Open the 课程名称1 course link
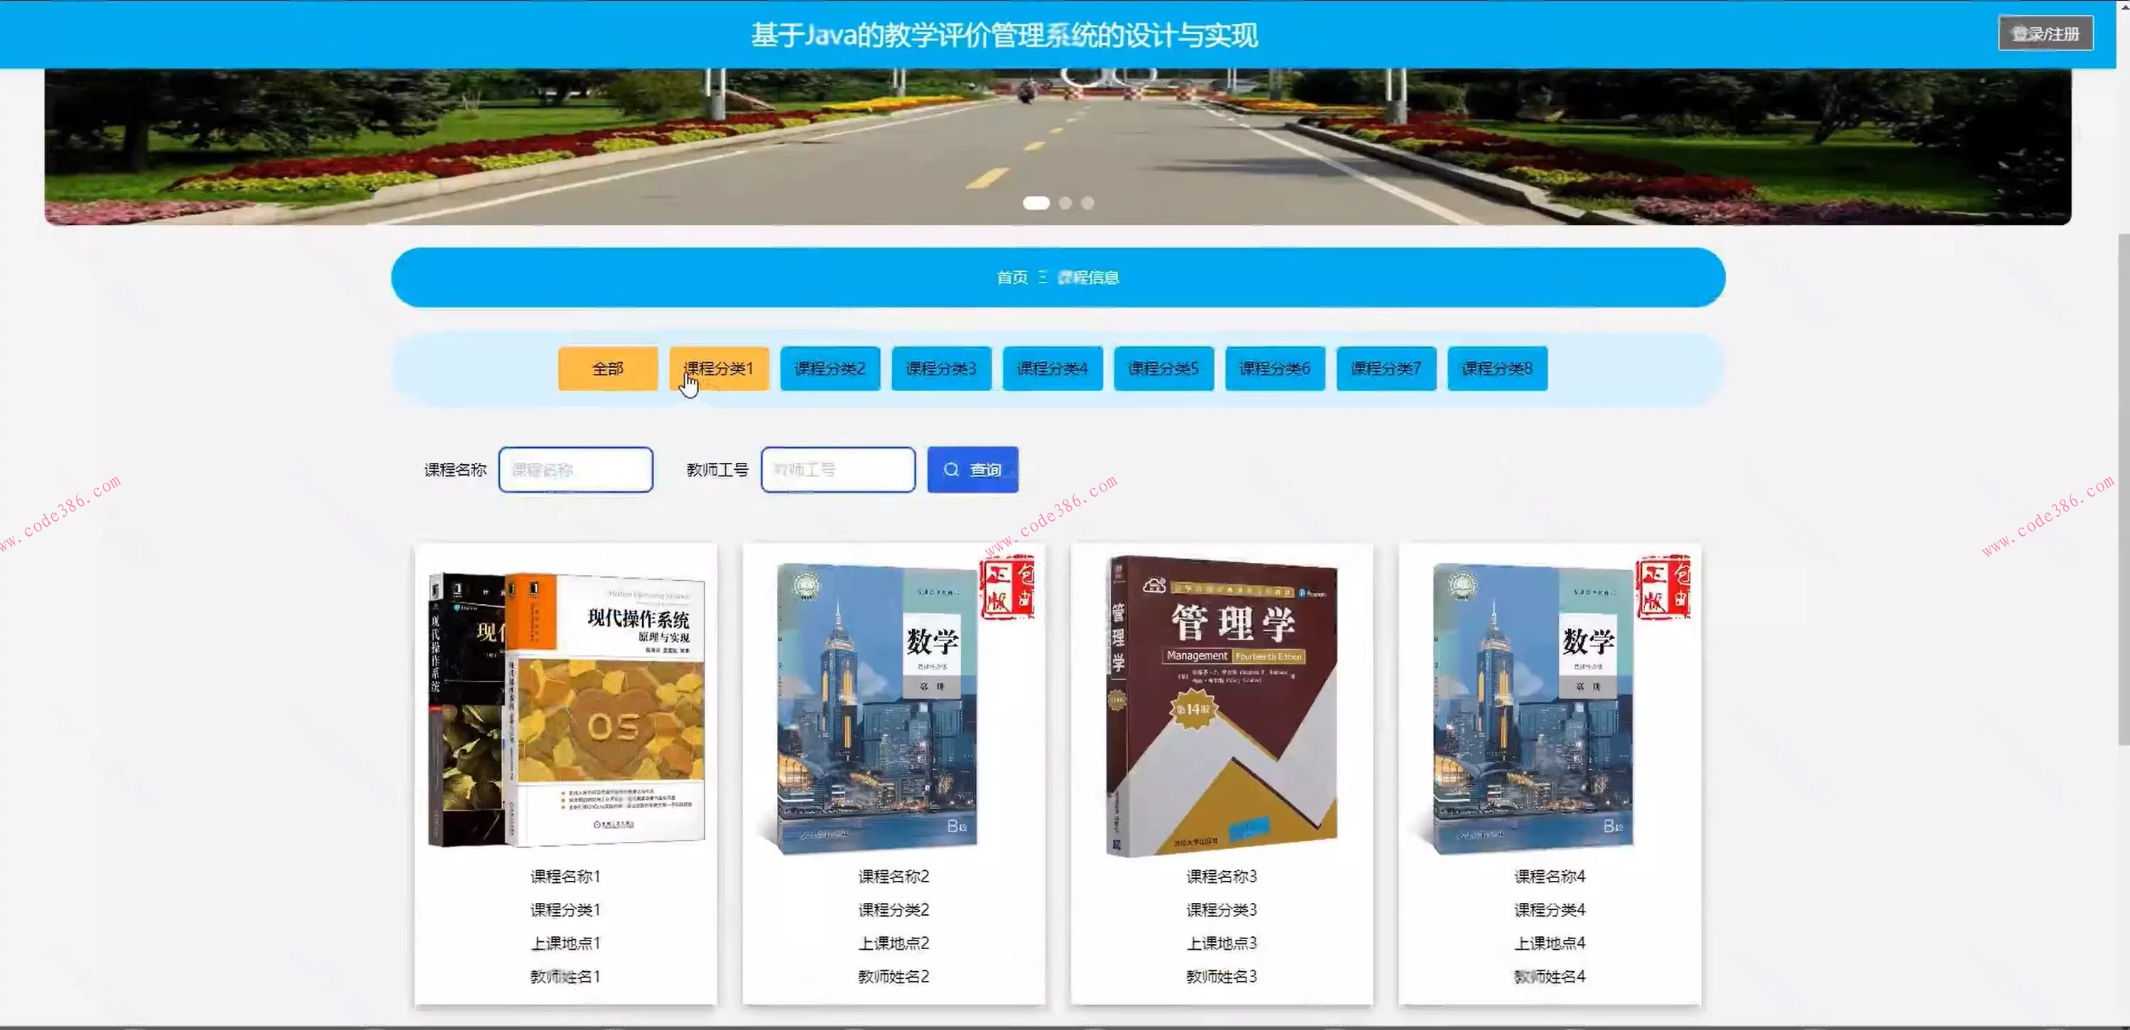The width and height of the screenshot is (2130, 1030). 565,875
